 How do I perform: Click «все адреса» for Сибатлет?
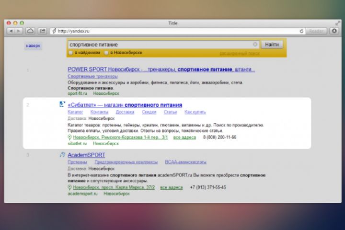(184, 138)
